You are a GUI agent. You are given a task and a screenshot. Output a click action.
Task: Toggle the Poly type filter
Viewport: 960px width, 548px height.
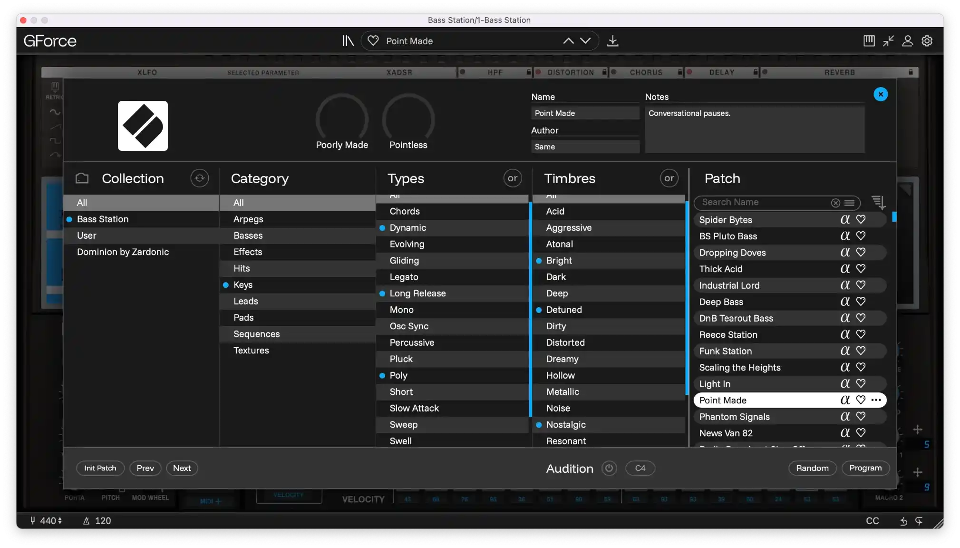click(452, 375)
